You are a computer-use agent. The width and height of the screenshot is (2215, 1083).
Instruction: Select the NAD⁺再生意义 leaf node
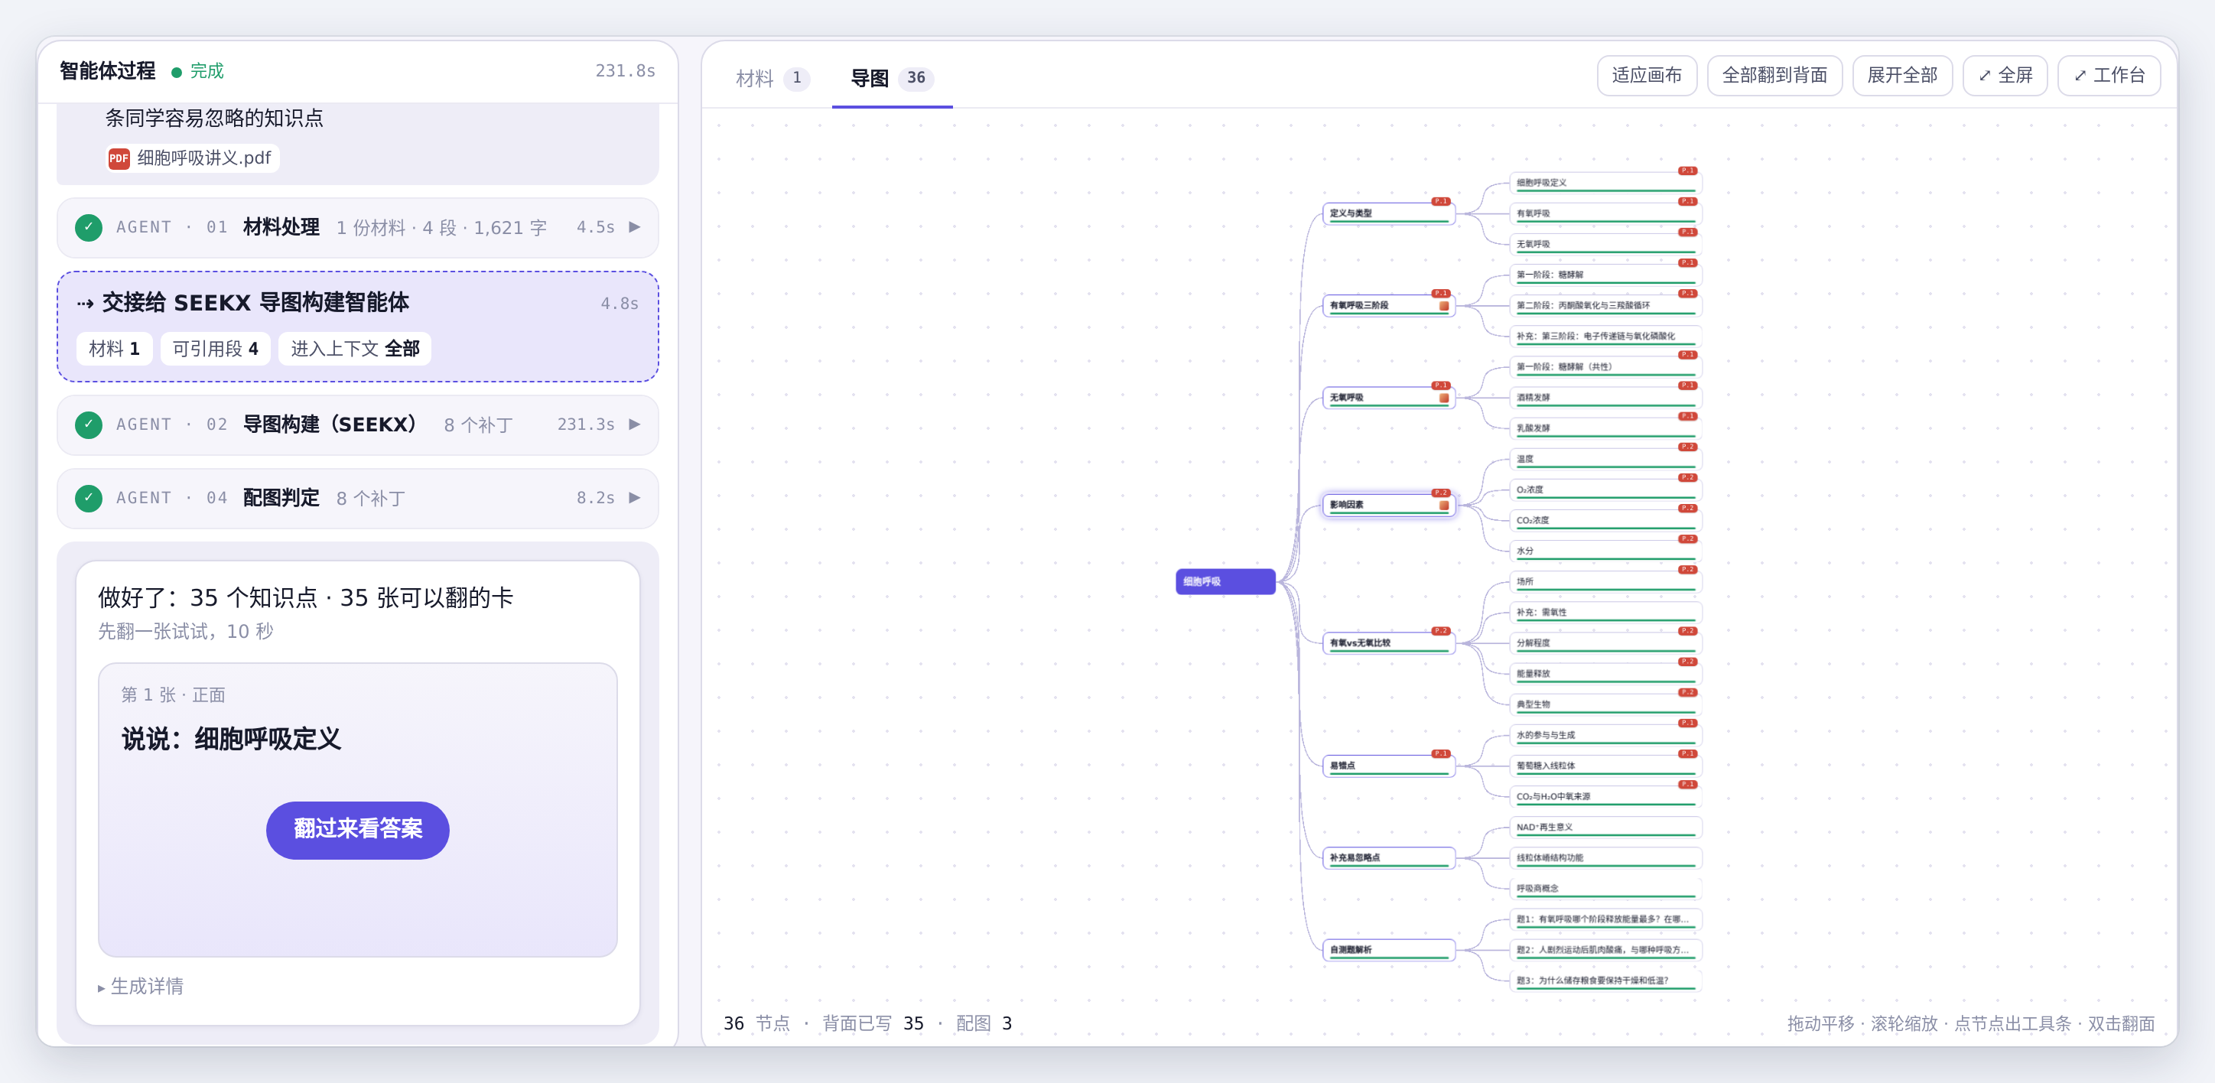(1605, 827)
